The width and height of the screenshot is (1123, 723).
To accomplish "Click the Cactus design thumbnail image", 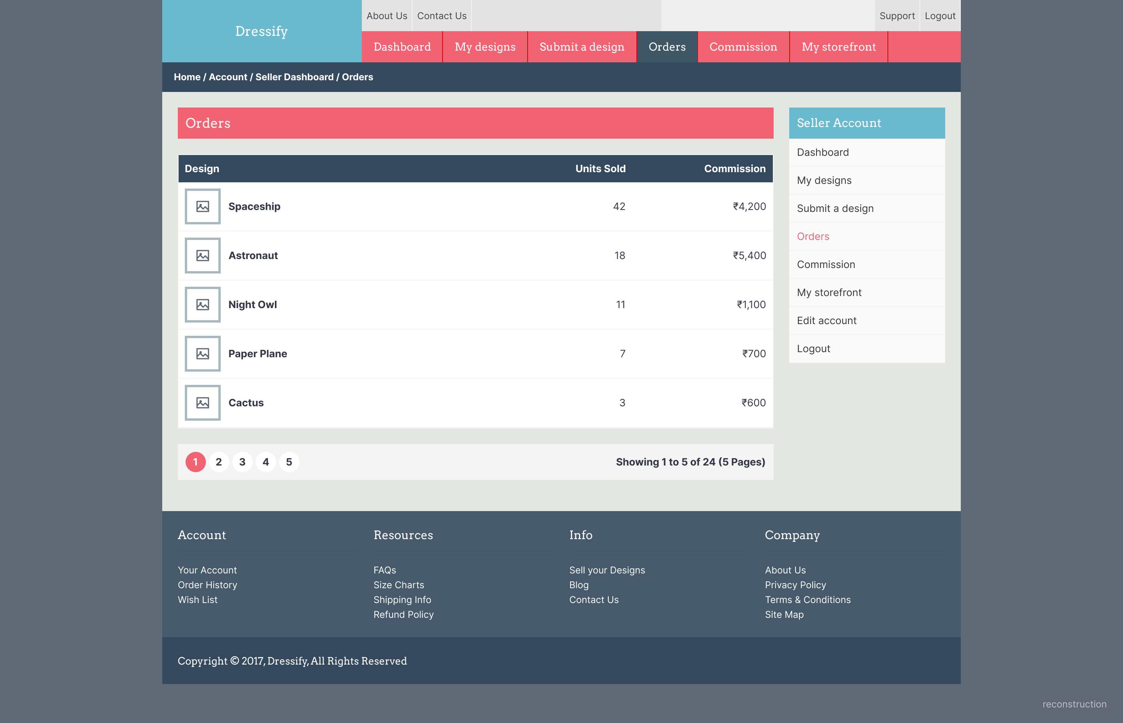I will coord(202,403).
